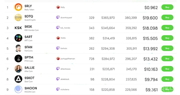Buy $KSK Honda Coin
Viewport: 180px width, 95px height.
[x=167, y=28]
